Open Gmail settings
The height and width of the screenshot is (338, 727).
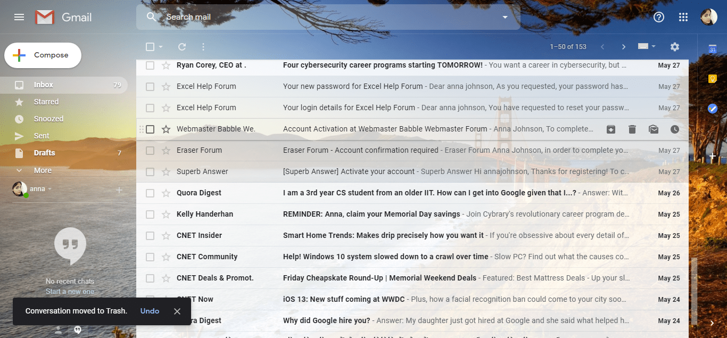[674, 47]
